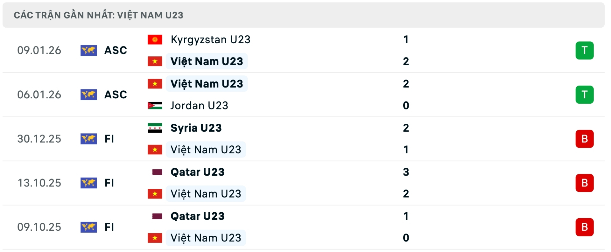611x252 pixels.
Task: Click the FI competition globe icon next to 30.12.25
Action: tap(89, 138)
